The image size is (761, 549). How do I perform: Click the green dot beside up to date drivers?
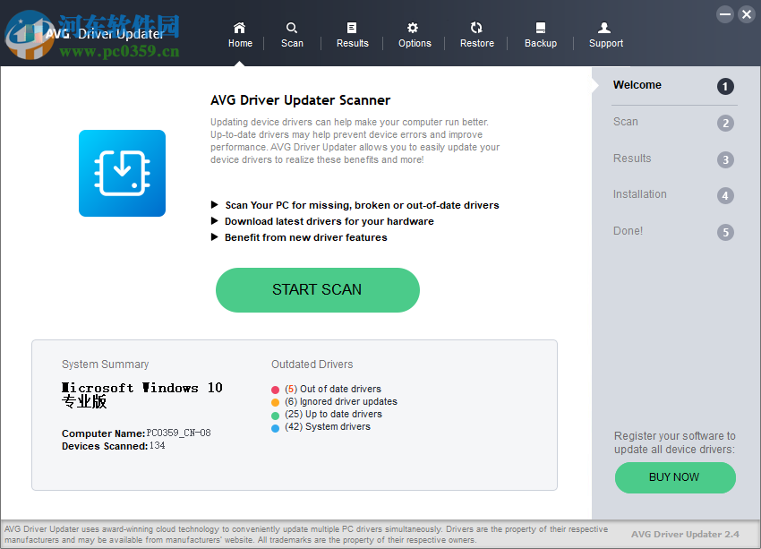click(x=274, y=415)
